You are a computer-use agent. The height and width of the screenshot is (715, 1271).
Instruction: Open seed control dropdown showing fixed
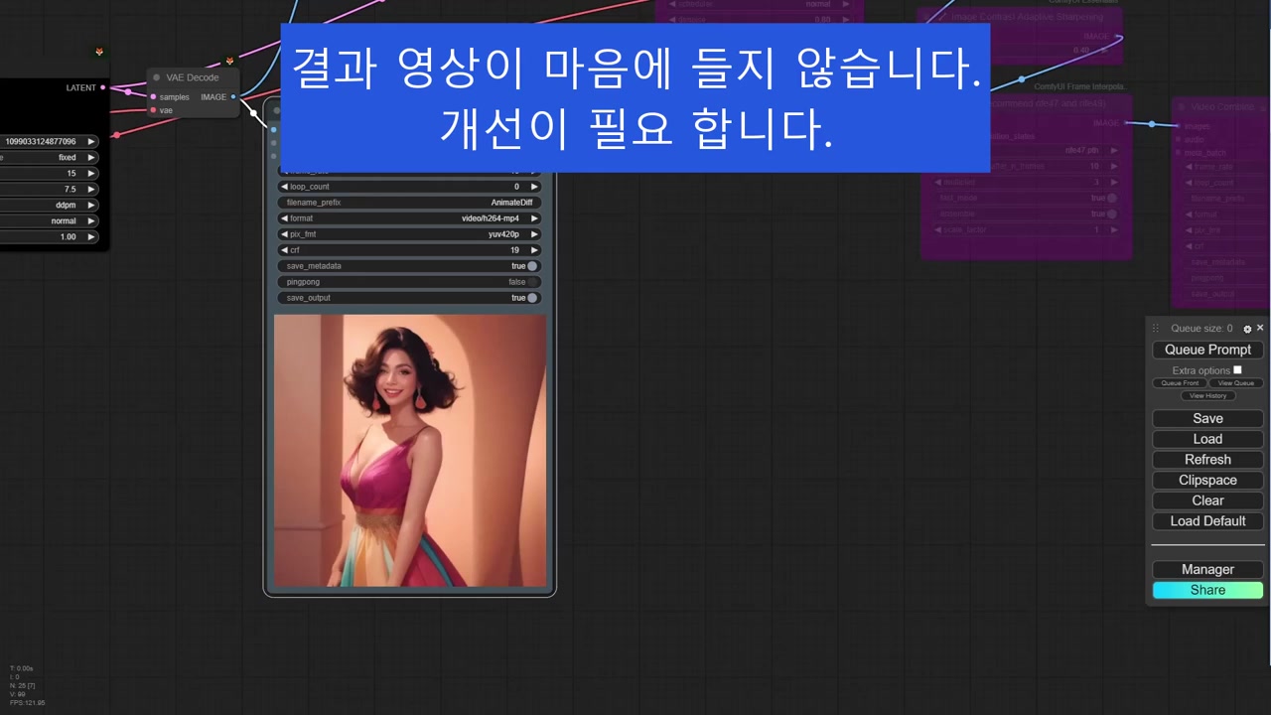click(49, 158)
